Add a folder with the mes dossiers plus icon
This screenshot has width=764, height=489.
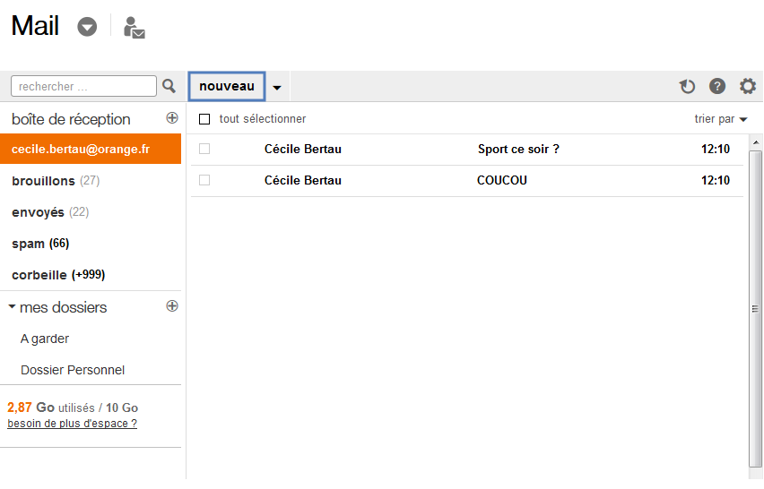[x=172, y=305]
